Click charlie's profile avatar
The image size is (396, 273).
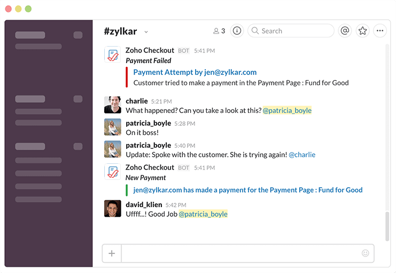point(112,105)
